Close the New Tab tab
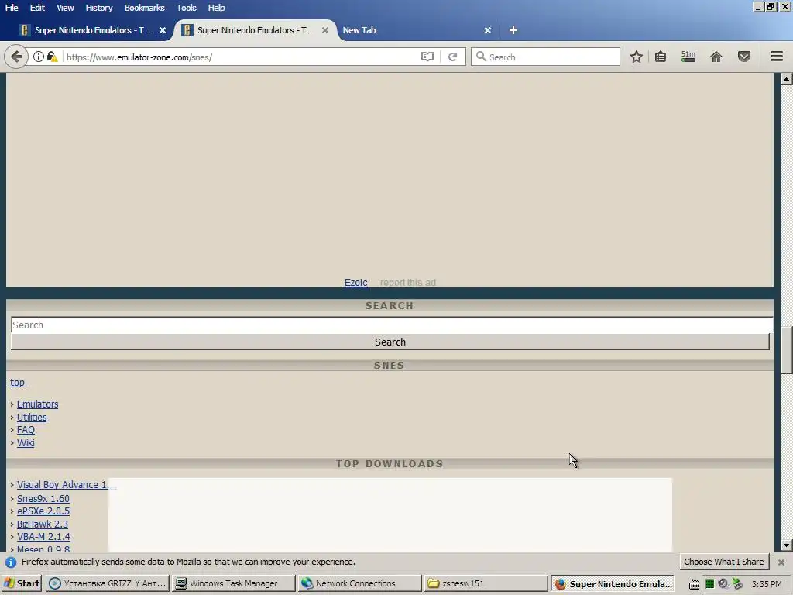This screenshot has height=595, width=793. tap(488, 30)
